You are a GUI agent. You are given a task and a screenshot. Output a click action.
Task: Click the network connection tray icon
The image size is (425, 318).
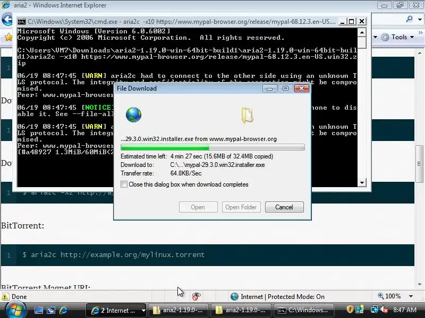[375, 310]
